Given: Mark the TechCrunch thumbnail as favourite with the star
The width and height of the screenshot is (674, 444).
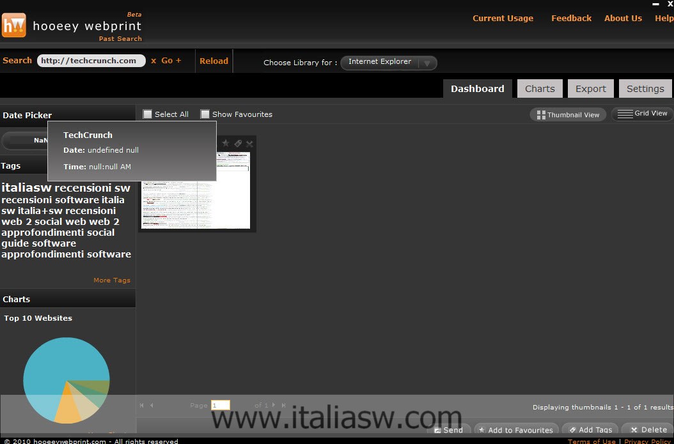Looking at the screenshot, I should point(226,143).
